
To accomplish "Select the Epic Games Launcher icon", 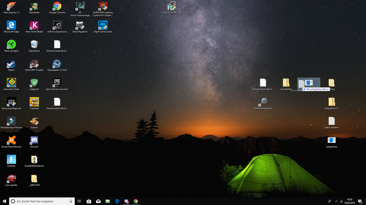I will [57, 84].
